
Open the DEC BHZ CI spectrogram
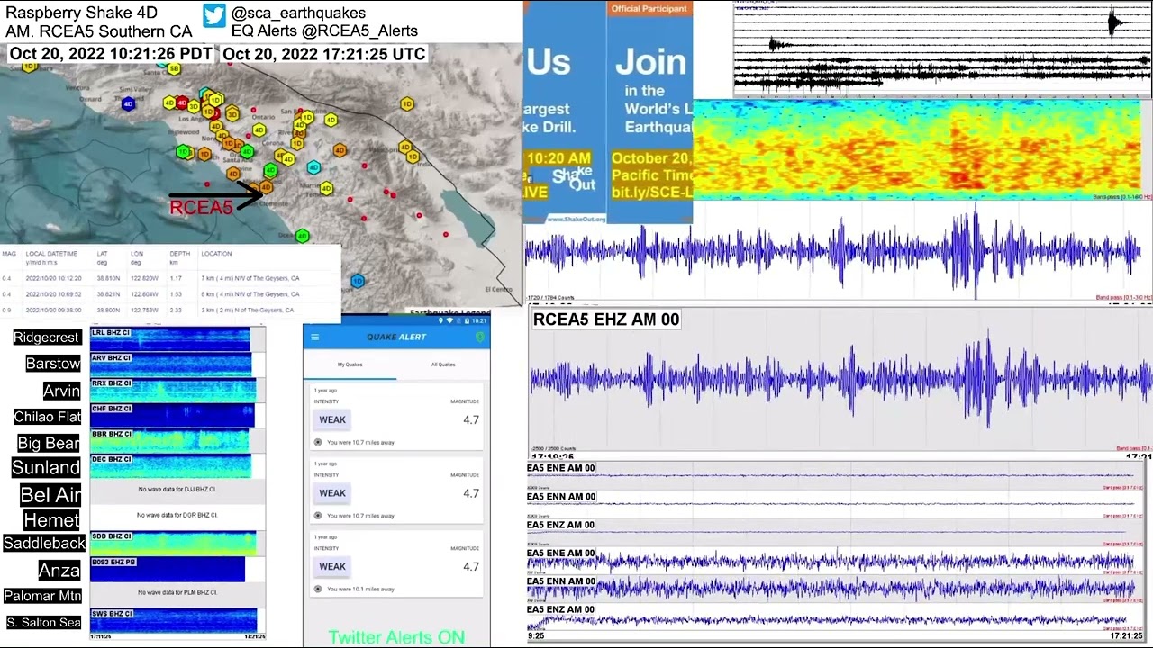tap(170, 465)
